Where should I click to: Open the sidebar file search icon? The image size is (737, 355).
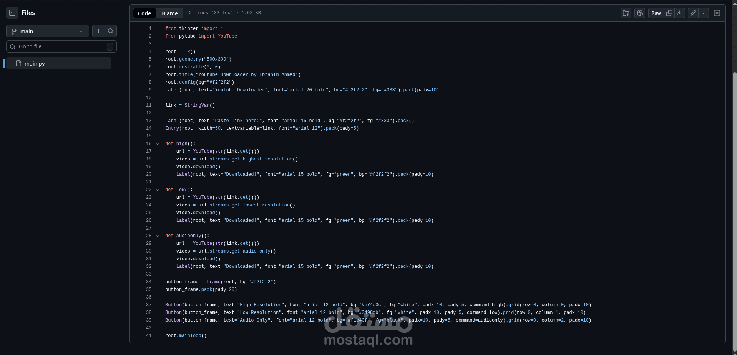(111, 31)
